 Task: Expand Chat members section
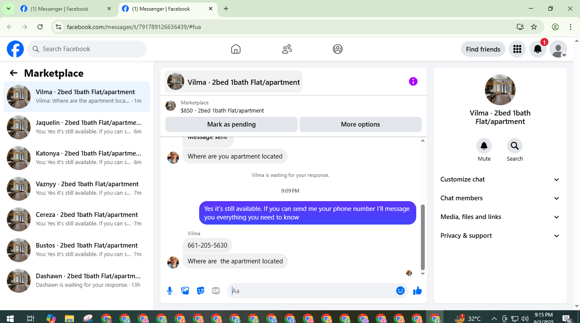[x=500, y=198]
